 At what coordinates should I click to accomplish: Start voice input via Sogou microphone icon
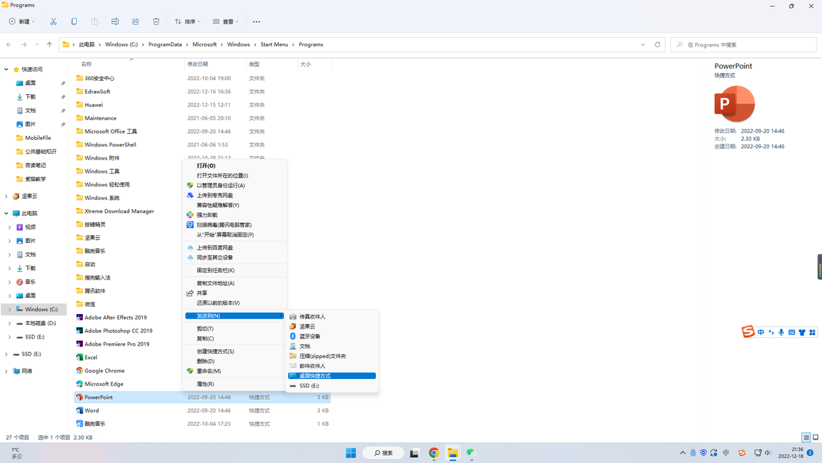coord(781,332)
